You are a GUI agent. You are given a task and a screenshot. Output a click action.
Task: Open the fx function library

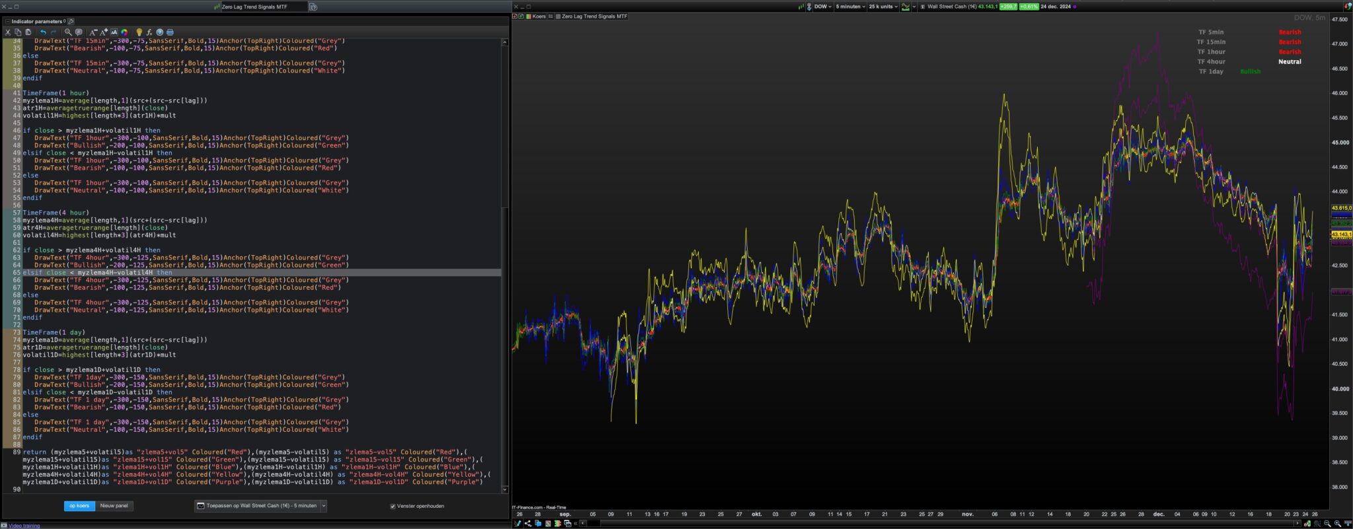[x=149, y=32]
